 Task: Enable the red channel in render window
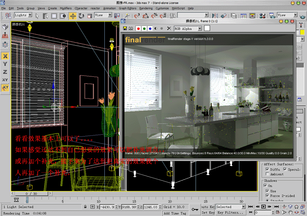point(138,29)
